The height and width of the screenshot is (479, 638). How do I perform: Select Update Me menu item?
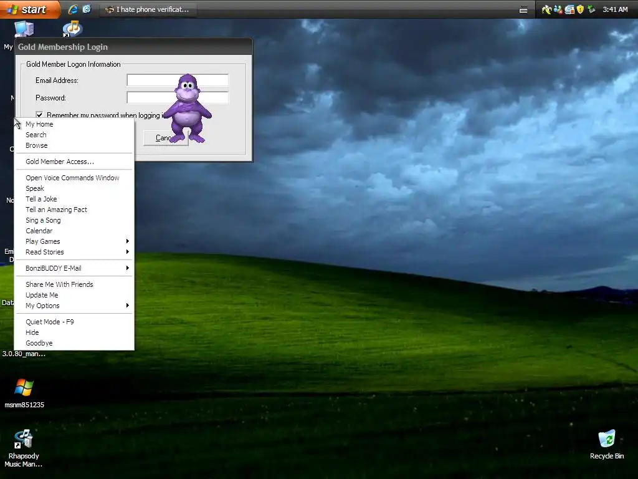coord(74,295)
